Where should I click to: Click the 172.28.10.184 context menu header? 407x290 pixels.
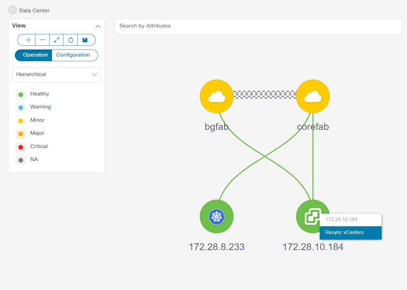(351, 220)
